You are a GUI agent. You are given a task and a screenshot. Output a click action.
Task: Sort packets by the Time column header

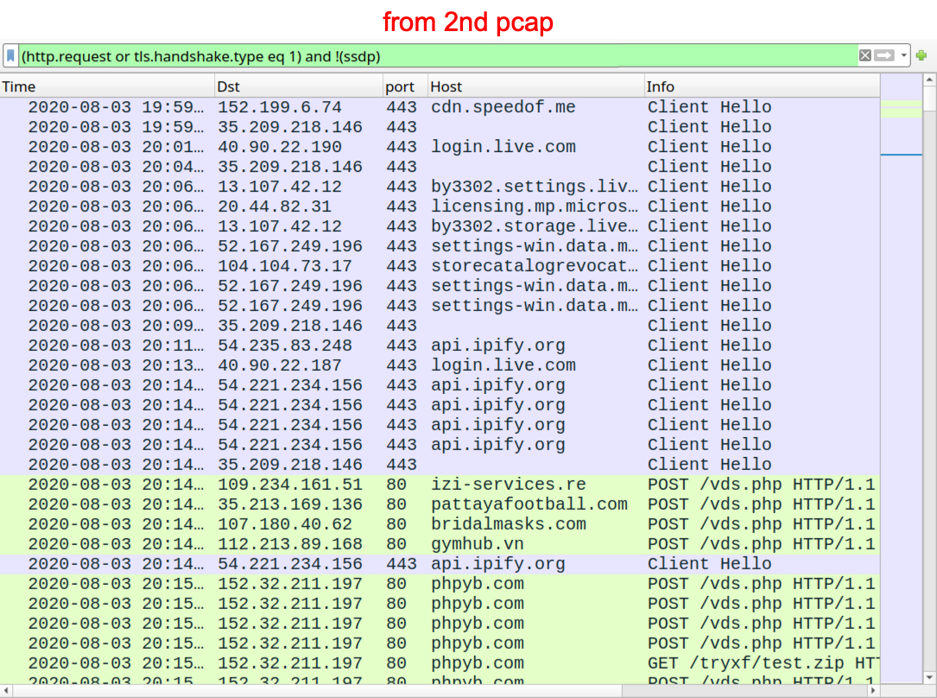(x=107, y=86)
